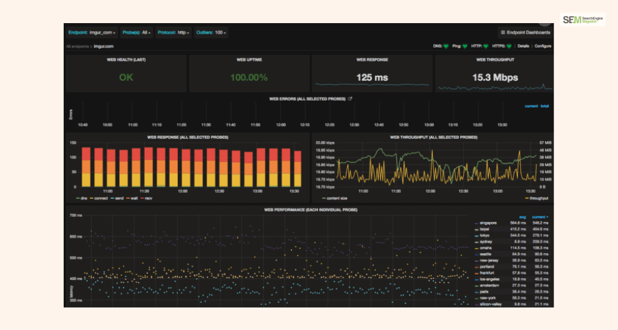Toggle the taipei probe series
The image size is (618, 330).
click(484, 229)
